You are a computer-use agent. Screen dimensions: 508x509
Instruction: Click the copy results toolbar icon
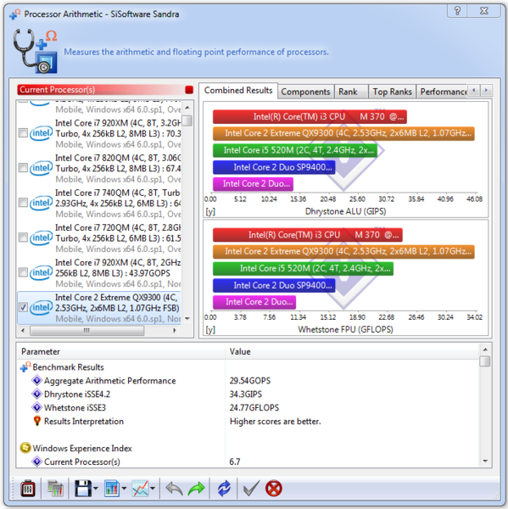coord(55,489)
